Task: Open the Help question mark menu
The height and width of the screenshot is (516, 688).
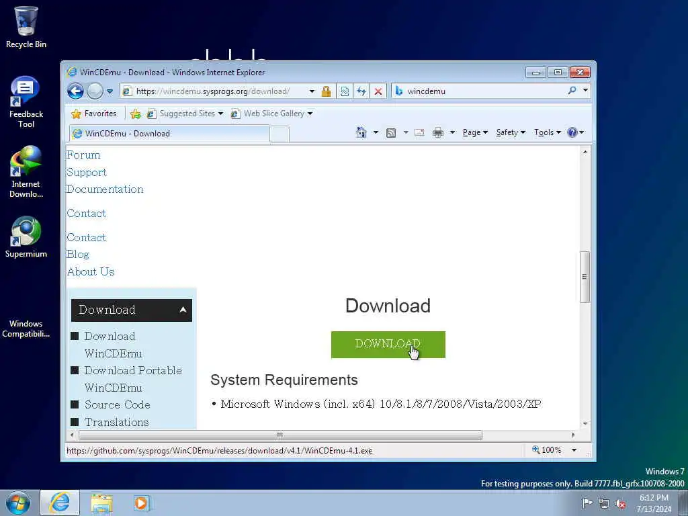Action: coord(575,132)
